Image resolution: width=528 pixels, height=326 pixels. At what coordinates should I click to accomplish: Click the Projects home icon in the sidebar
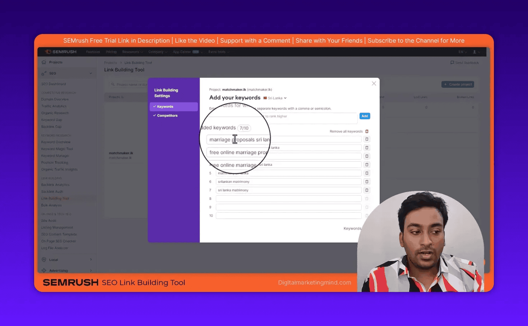pos(45,62)
